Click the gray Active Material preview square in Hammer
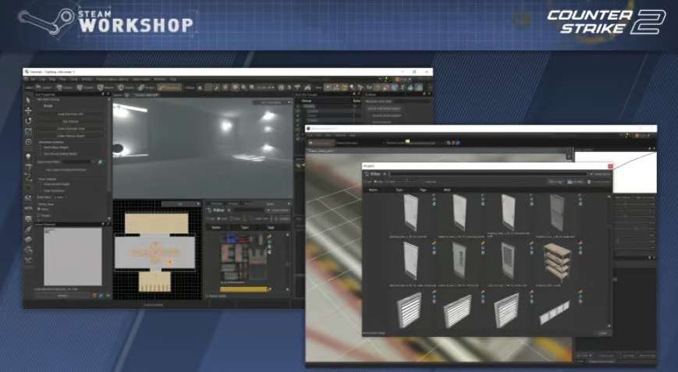This screenshot has height=372, width=678. point(73,257)
